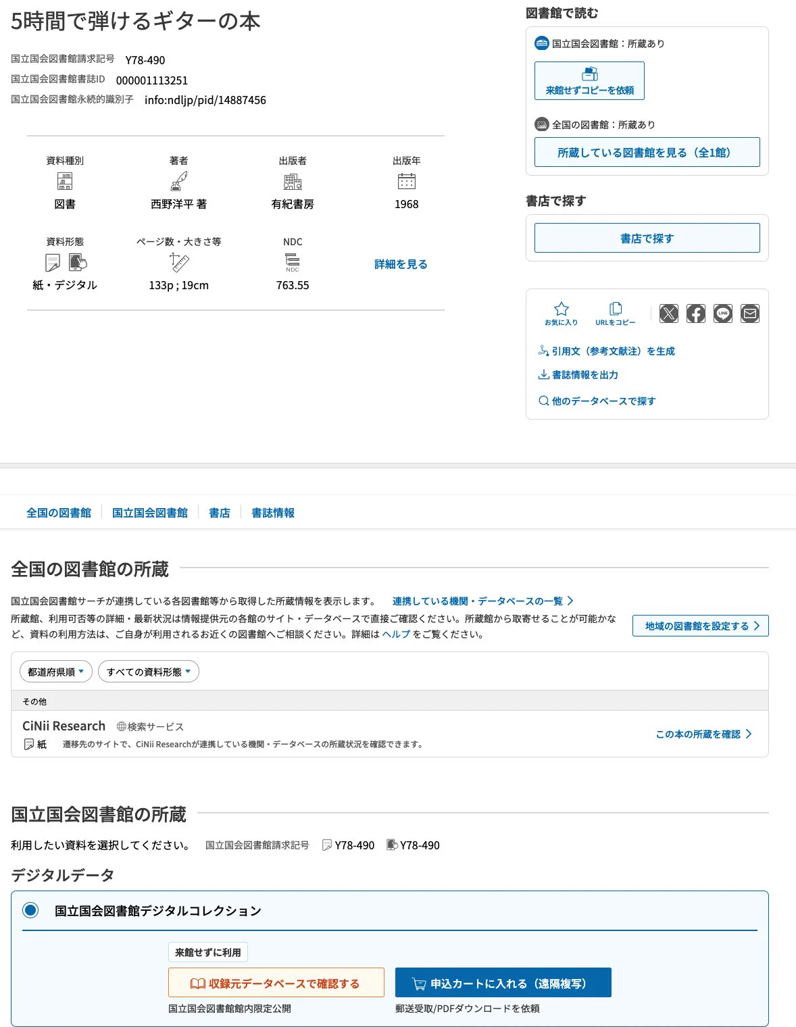Share on LINE via its icon
This screenshot has height=1027, width=796.
[723, 314]
